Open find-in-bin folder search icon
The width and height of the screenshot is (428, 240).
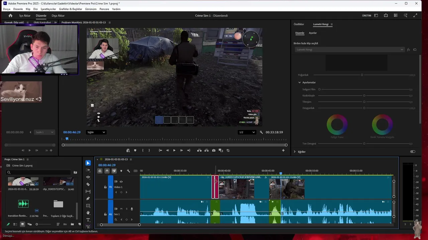point(75,172)
